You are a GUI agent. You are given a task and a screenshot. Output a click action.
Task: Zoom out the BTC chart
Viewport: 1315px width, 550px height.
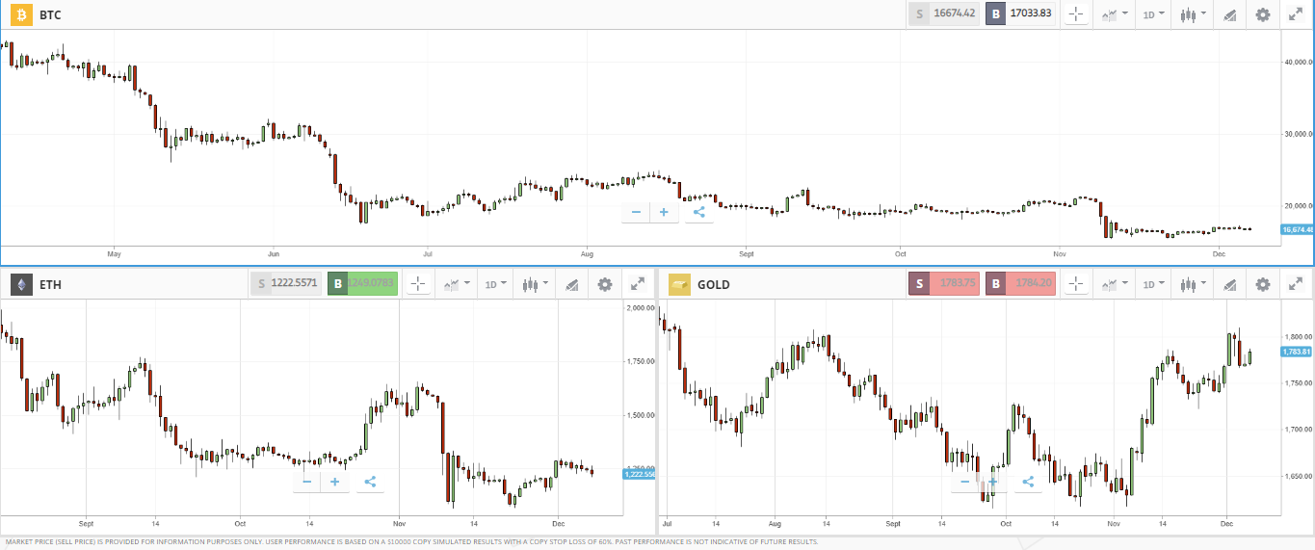[x=636, y=212]
